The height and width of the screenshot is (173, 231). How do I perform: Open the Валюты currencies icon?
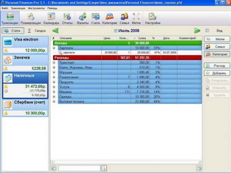click(x=83, y=19)
